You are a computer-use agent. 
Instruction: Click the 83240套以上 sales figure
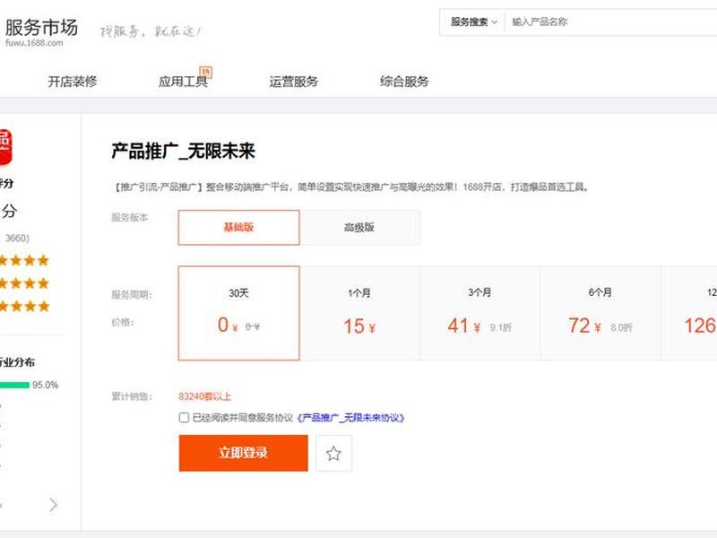coord(205,396)
